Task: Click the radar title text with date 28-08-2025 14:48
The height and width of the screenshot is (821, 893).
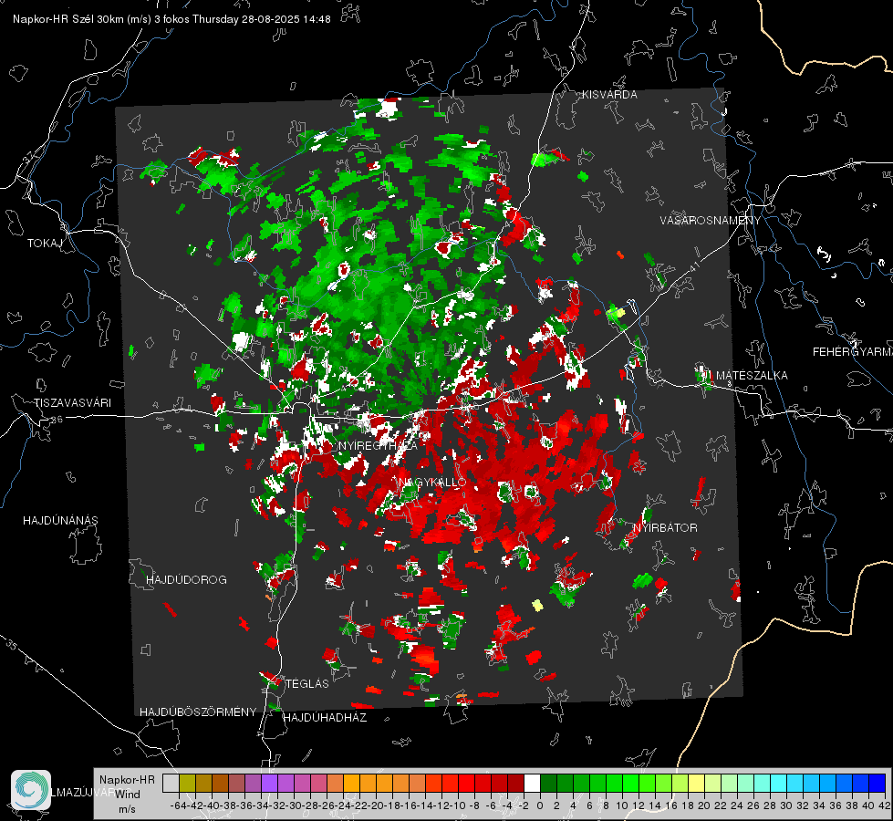Action: 171,19
